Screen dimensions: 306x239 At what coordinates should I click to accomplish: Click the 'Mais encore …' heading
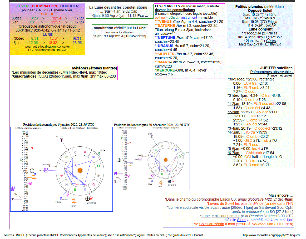pyautogui.click(x=281, y=195)
